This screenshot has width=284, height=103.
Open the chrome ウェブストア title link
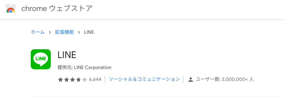(x=57, y=9)
